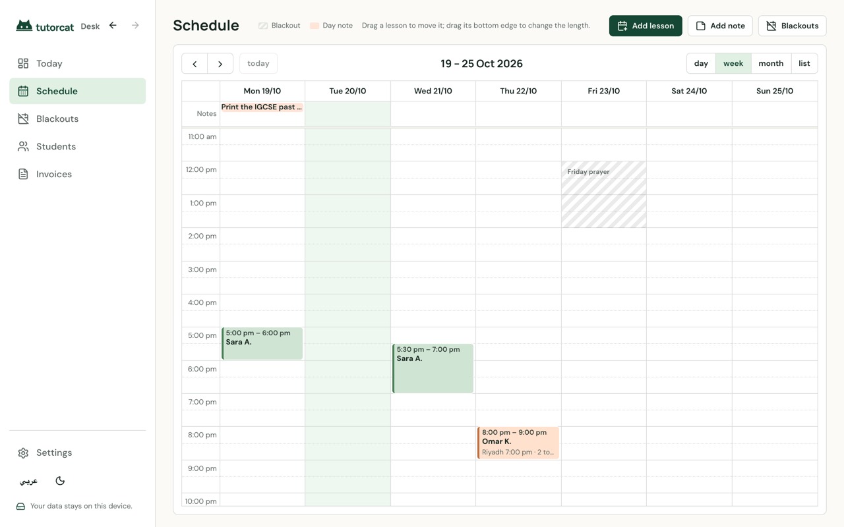Open Settings from the sidebar
This screenshot has height=527, width=844.
click(x=78, y=453)
